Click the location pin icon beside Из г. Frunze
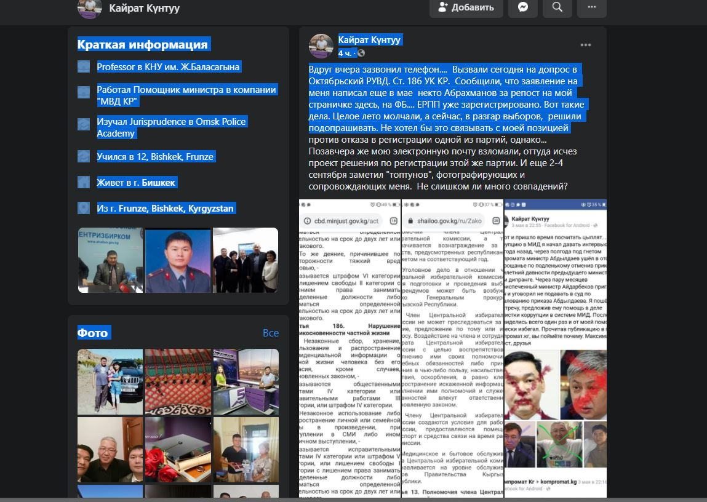This screenshot has height=502, width=707. [x=84, y=208]
